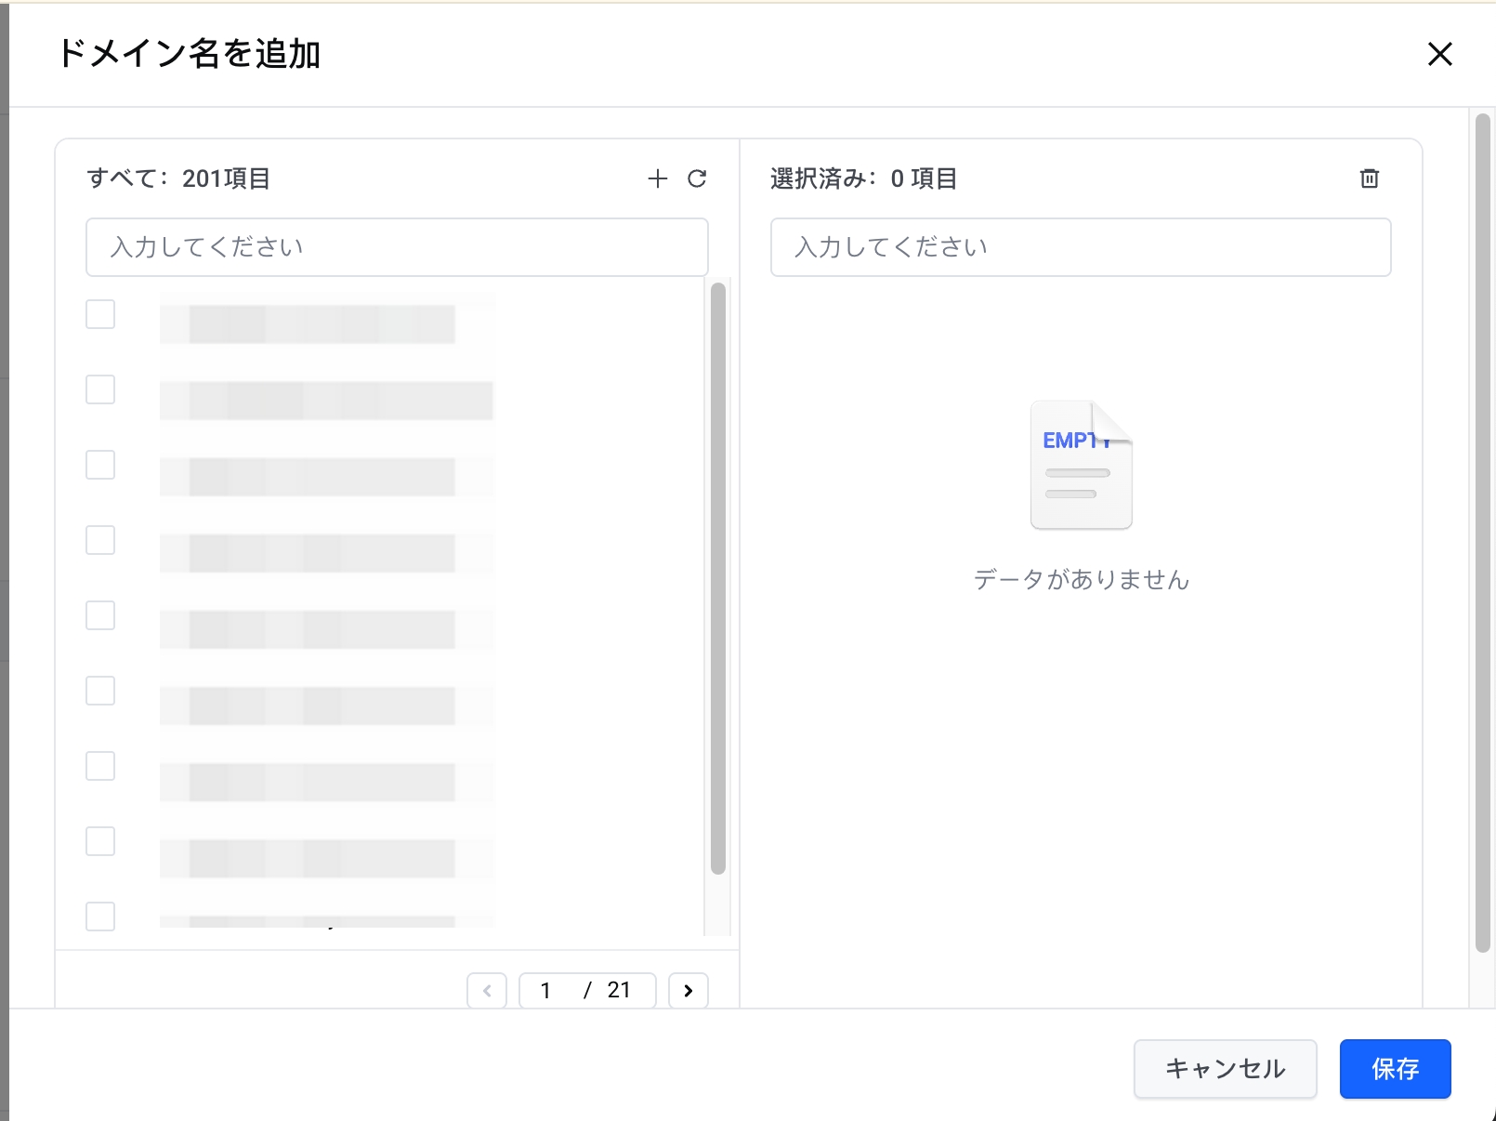Close the ドメイン名を追加 dialog
The height and width of the screenshot is (1121, 1496).
point(1439,55)
